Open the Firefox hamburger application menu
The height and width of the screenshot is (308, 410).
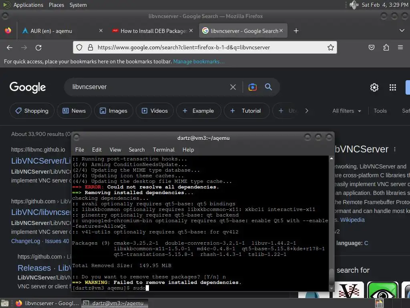(x=400, y=47)
